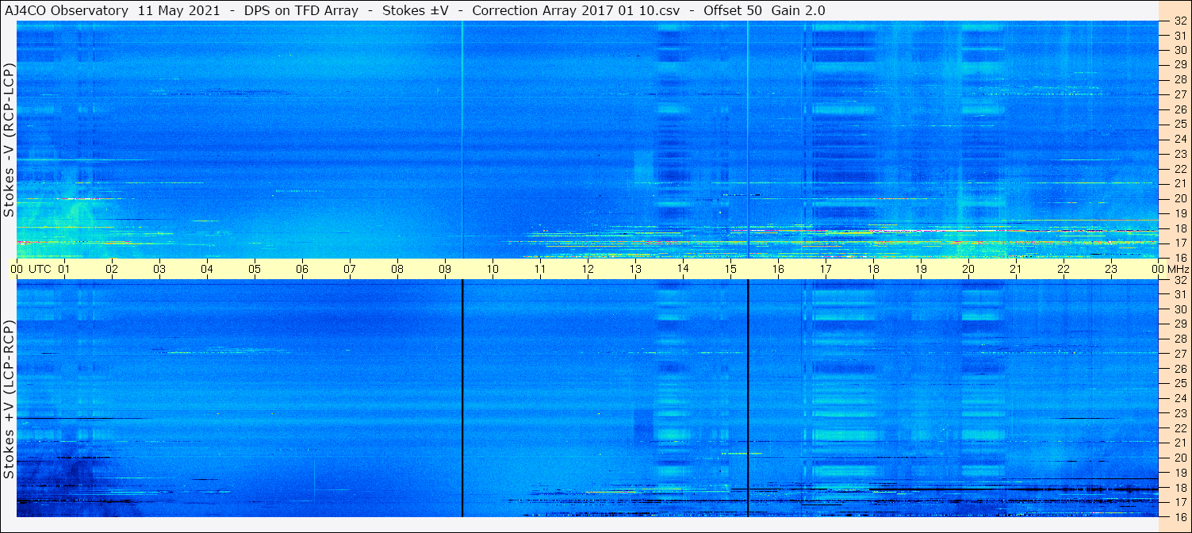Pick the 08 hour tick label
Viewport: 1192px width, 533px height.
[x=397, y=269]
